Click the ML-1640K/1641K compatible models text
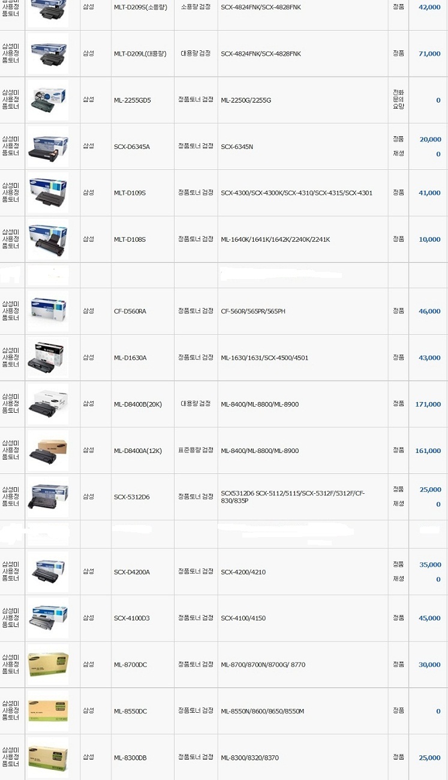448x780 pixels. click(x=275, y=239)
